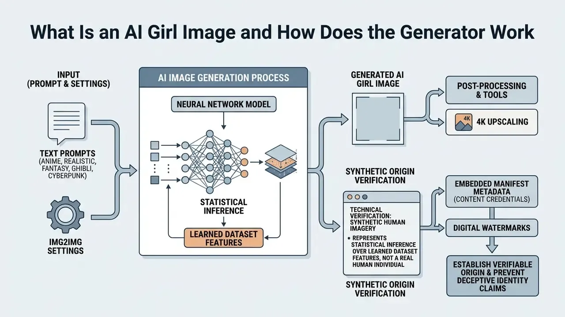Click the browser window dots in verification panel

[x=357, y=198]
